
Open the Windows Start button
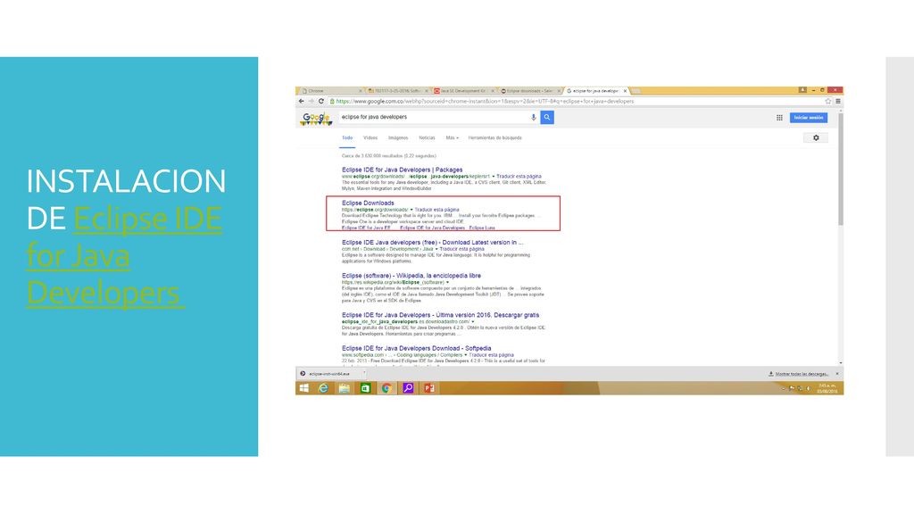[303, 388]
